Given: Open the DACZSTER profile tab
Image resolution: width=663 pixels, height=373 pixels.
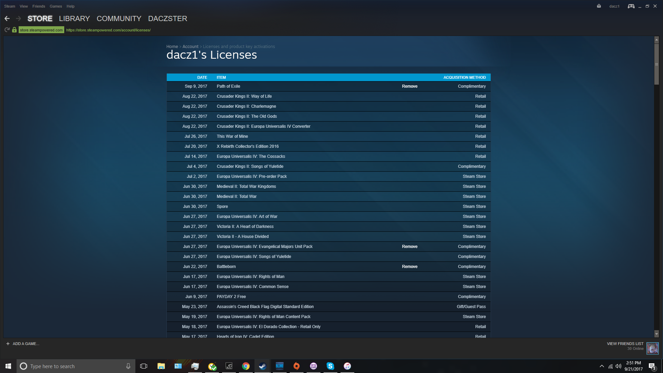Looking at the screenshot, I should click(167, 19).
